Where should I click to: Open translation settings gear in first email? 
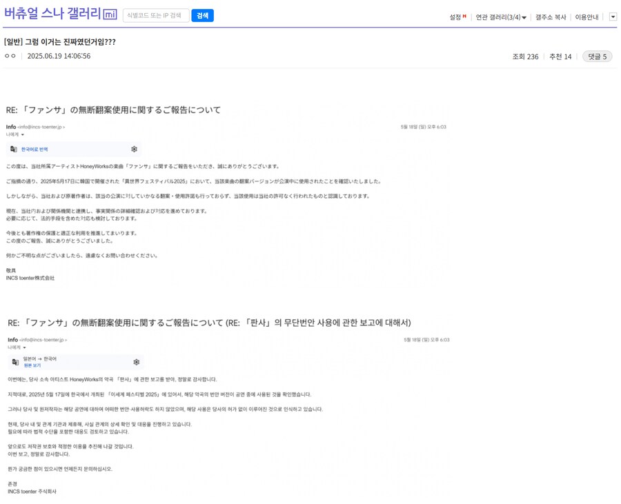[x=134, y=149]
